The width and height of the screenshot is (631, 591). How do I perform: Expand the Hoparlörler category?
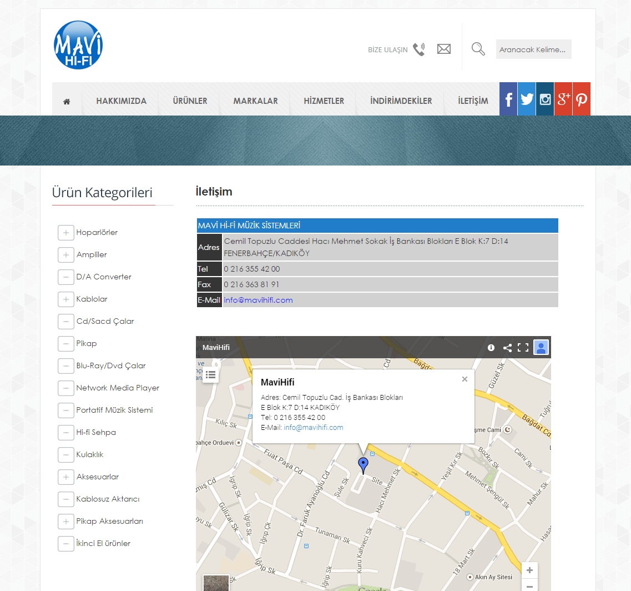pyautogui.click(x=66, y=232)
